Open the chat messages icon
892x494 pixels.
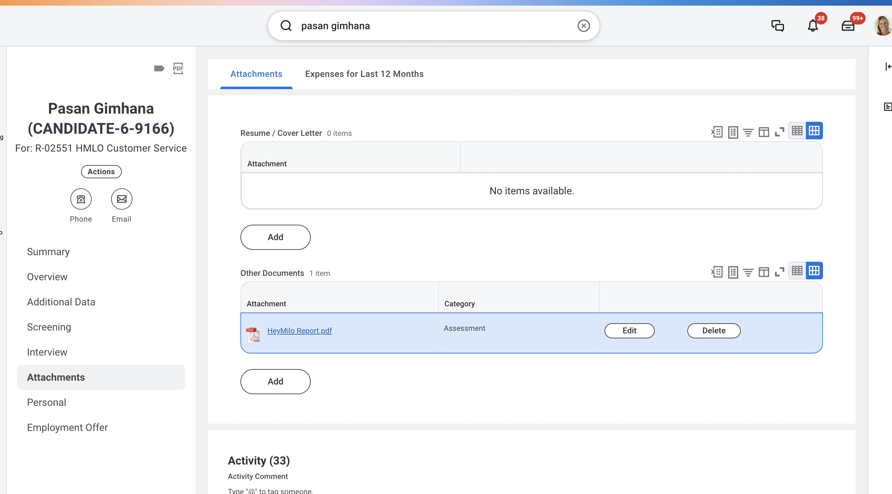pos(777,26)
